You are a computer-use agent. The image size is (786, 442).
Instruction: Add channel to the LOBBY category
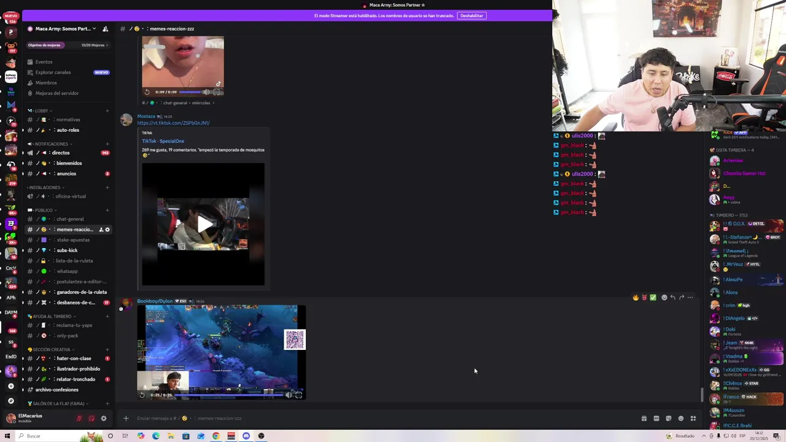click(107, 110)
